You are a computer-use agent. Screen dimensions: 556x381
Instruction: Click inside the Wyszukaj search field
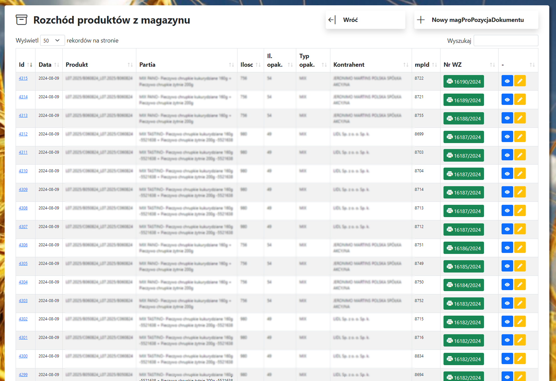tap(506, 40)
